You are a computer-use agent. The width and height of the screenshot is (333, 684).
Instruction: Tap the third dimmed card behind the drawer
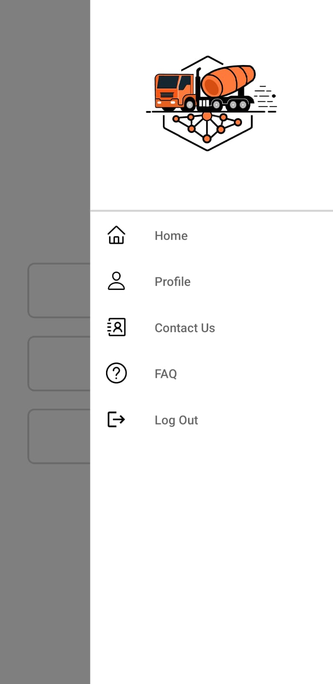pyautogui.click(x=59, y=436)
